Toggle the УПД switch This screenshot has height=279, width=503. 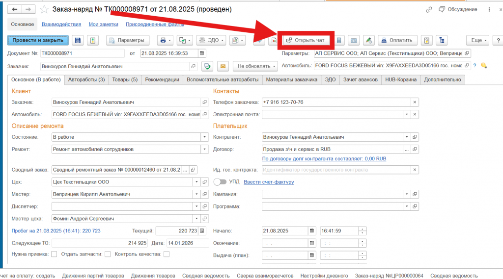220,182
